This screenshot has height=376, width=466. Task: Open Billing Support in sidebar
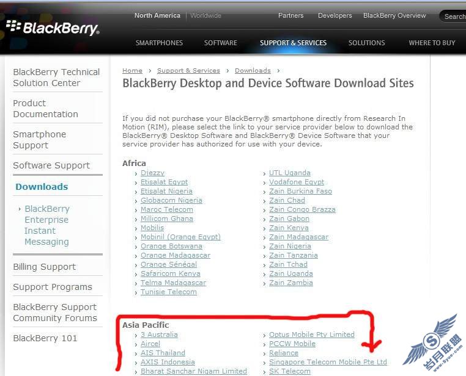44,267
